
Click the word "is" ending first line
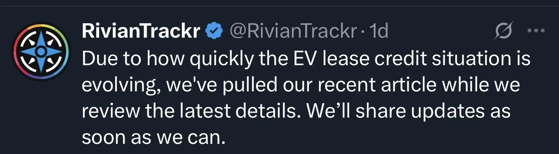click(x=524, y=59)
